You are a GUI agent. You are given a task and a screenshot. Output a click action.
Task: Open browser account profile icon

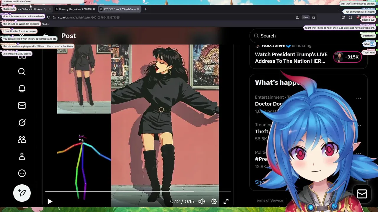point(343,17)
